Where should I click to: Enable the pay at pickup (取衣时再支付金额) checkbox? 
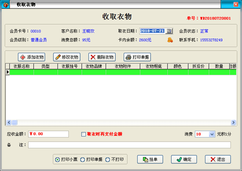click(84, 134)
